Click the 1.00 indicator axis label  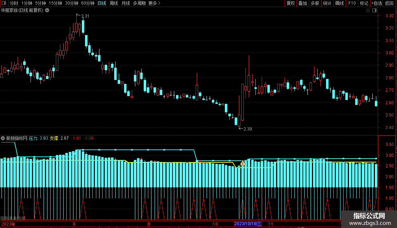389,198
